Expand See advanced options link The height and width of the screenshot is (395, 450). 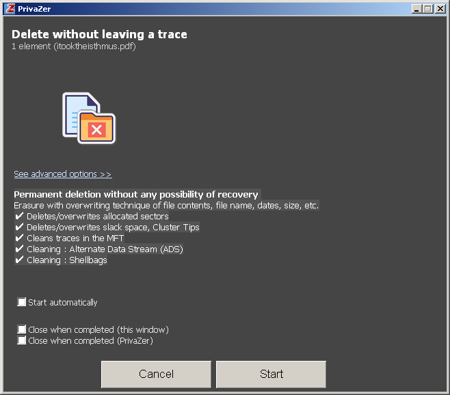pyautogui.click(x=63, y=174)
